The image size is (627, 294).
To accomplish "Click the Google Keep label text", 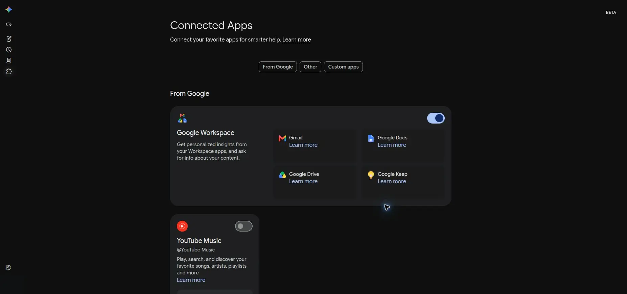I will [393, 174].
